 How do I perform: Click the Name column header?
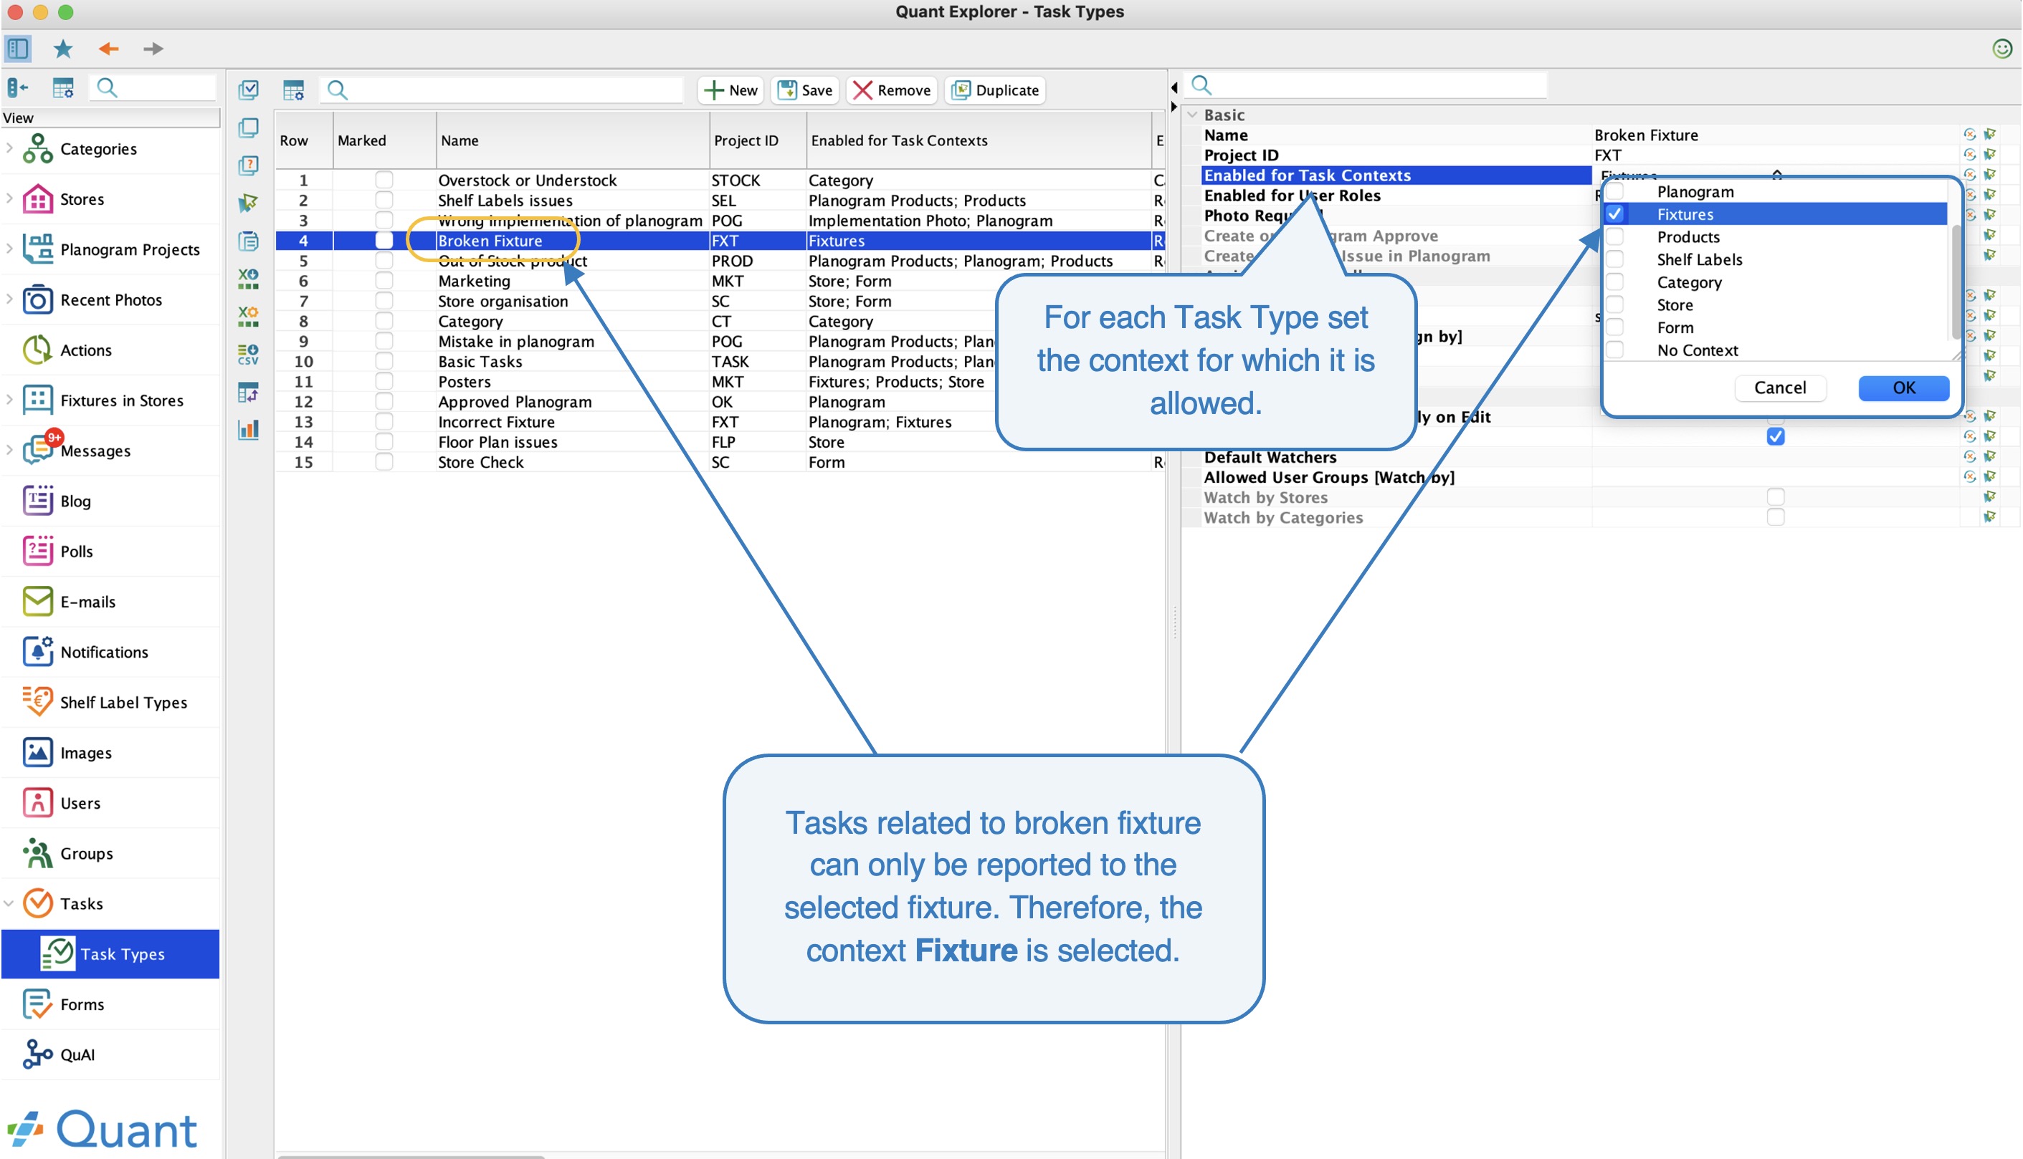573,140
